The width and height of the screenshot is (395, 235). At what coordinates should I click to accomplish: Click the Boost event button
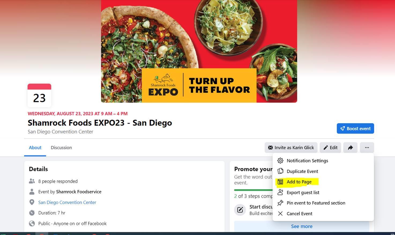click(355, 128)
